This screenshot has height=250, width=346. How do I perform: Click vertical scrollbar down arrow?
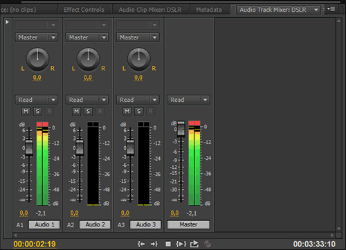(338, 229)
